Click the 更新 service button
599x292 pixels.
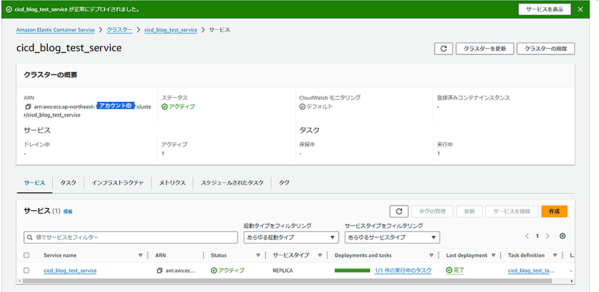[x=469, y=211]
